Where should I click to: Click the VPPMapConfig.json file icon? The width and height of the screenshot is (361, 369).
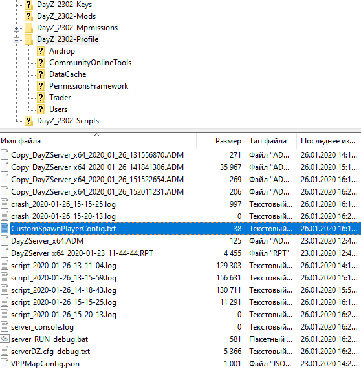point(5,364)
